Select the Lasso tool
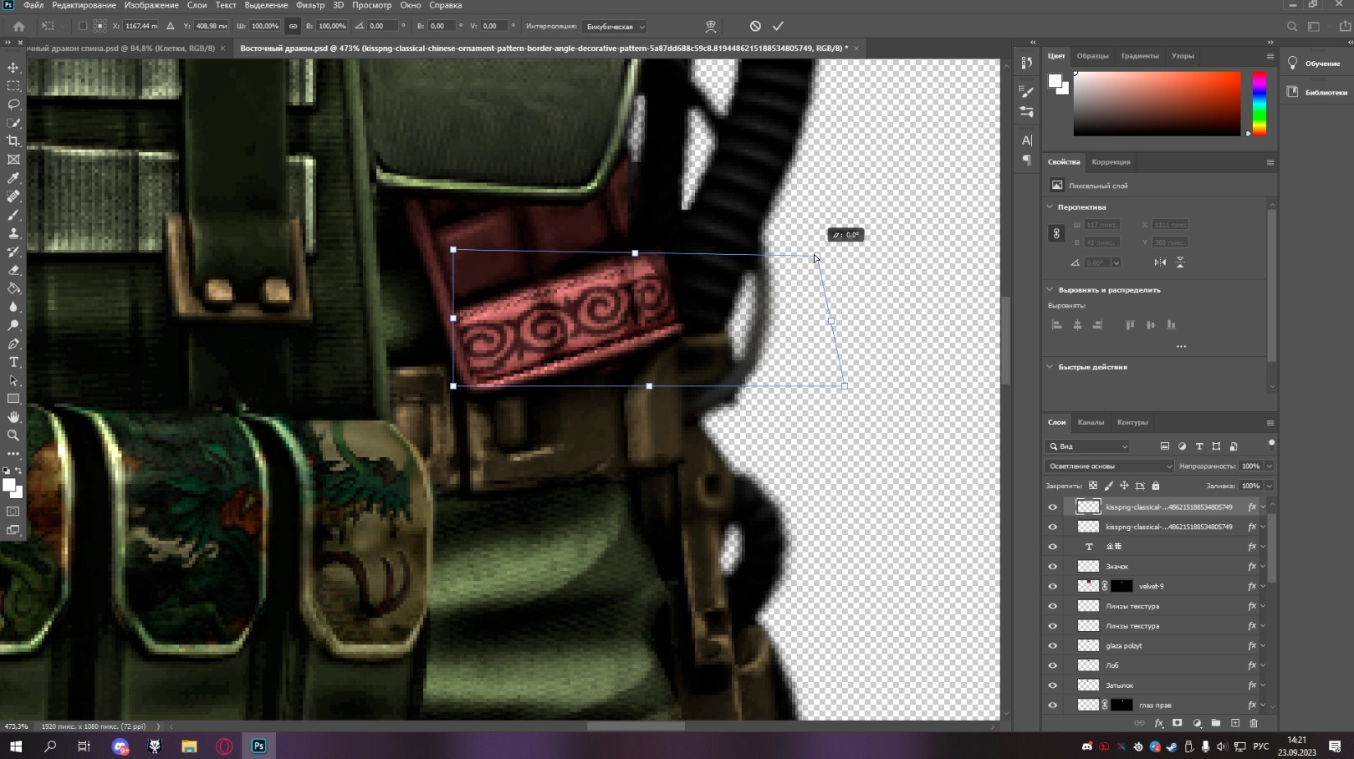 point(13,104)
